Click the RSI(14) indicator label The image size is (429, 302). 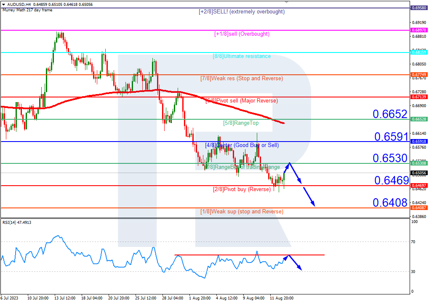(x=17, y=222)
